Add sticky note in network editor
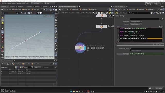The image size is (165, 93). (x=110, y=13)
